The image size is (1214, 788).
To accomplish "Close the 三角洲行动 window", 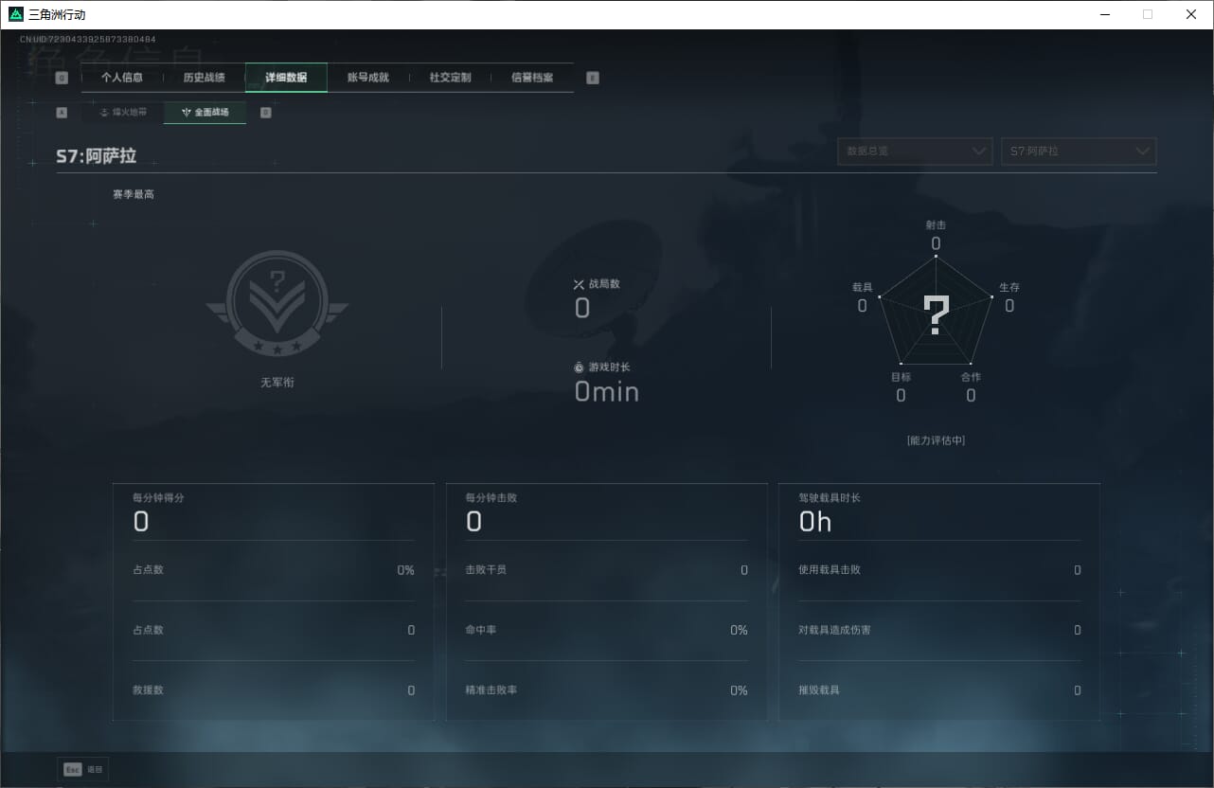I will [1191, 14].
